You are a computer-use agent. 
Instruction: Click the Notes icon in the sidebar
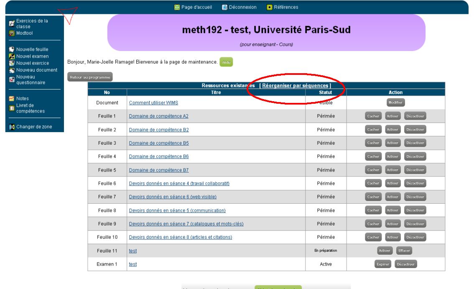point(12,99)
